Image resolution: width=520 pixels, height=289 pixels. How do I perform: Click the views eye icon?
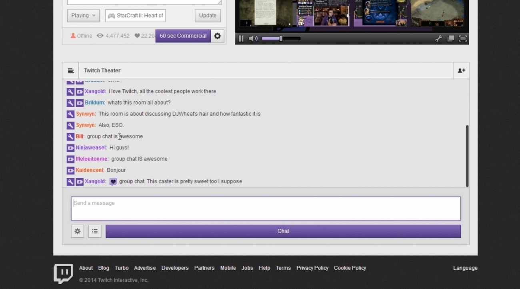[x=100, y=36]
